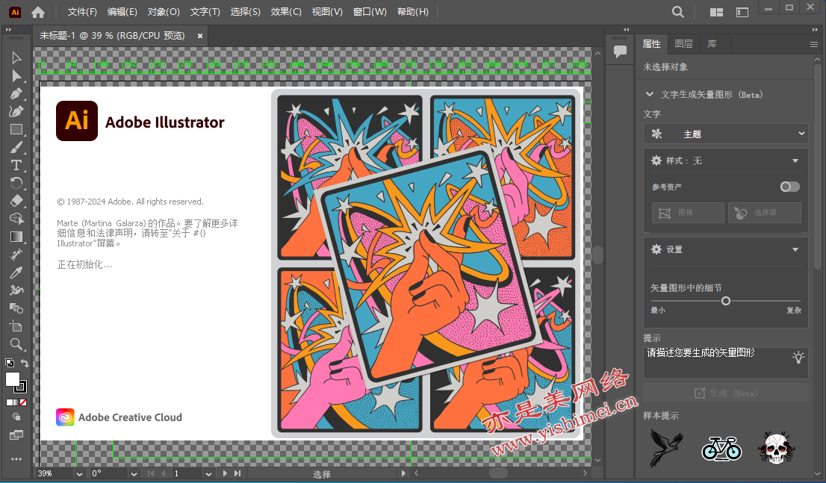Open the Arrange Documents icon
Image resolution: width=826 pixels, height=483 pixels.
coord(716,12)
